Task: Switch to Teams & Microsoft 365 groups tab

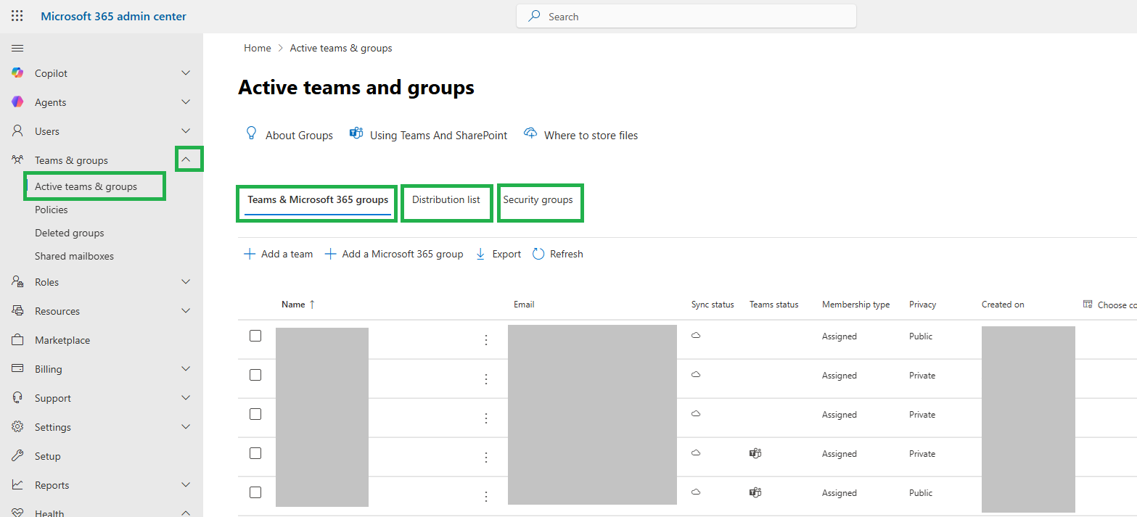Action: click(x=318, y=200)
